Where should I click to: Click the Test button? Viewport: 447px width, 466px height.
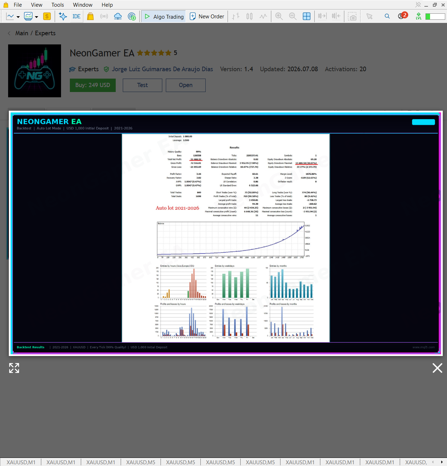click(143, 85)
